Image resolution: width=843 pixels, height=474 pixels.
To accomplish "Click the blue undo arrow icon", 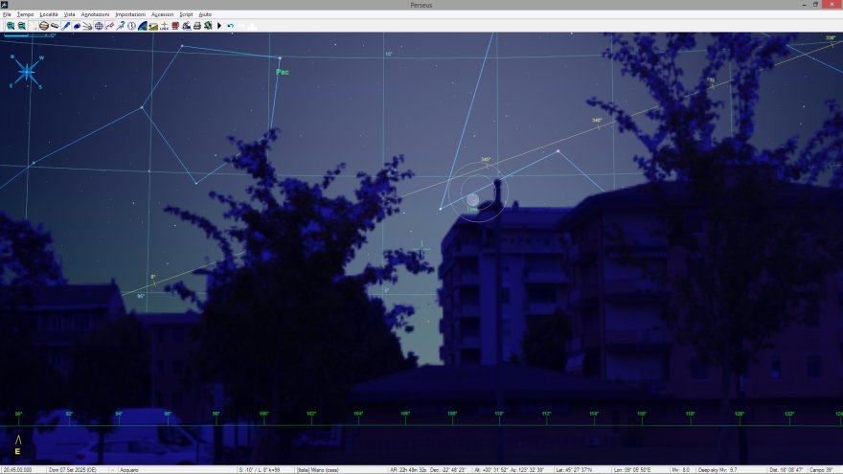I will (231, 26).
